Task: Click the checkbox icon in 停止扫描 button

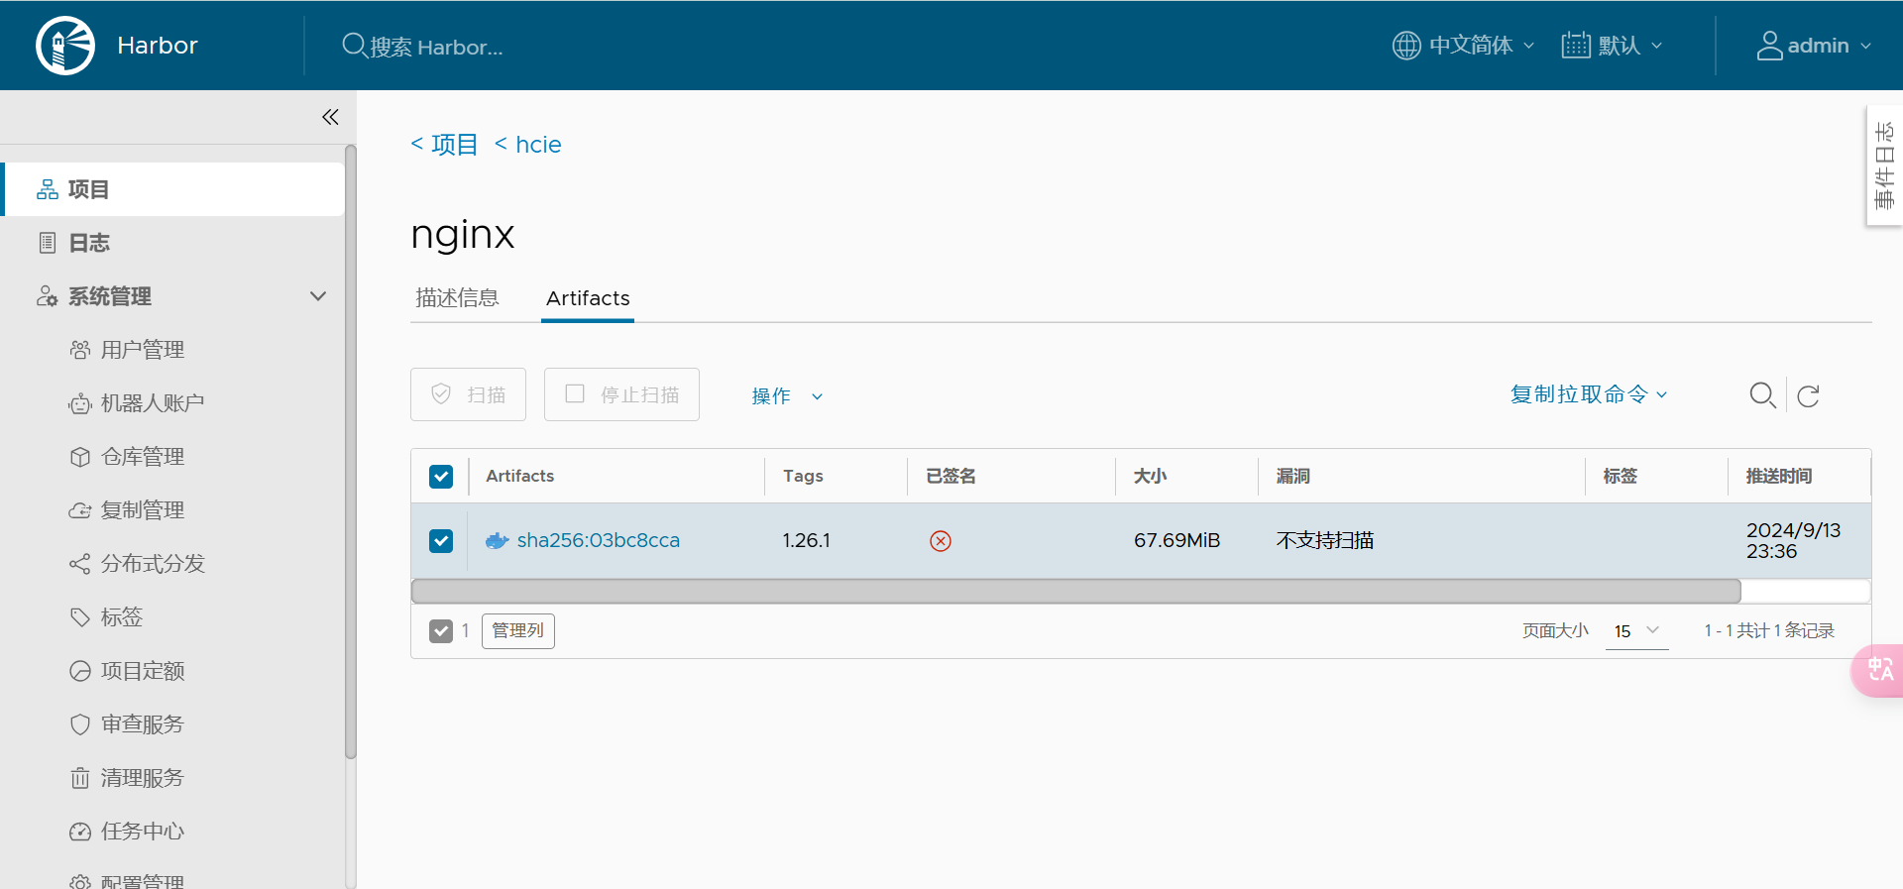Action: click(x=575, y=393)
